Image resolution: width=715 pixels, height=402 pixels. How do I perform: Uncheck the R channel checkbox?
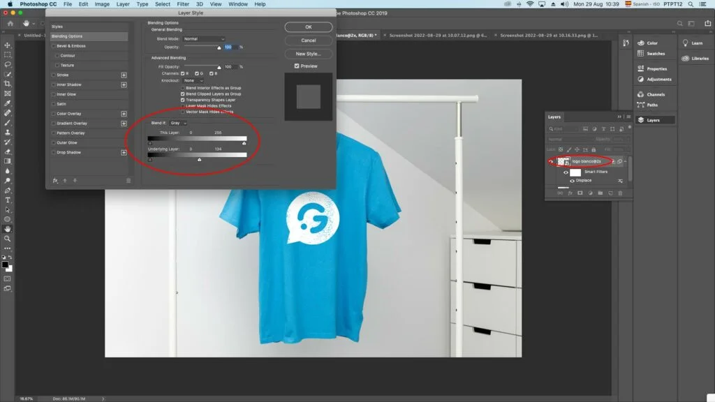point(183,73)
